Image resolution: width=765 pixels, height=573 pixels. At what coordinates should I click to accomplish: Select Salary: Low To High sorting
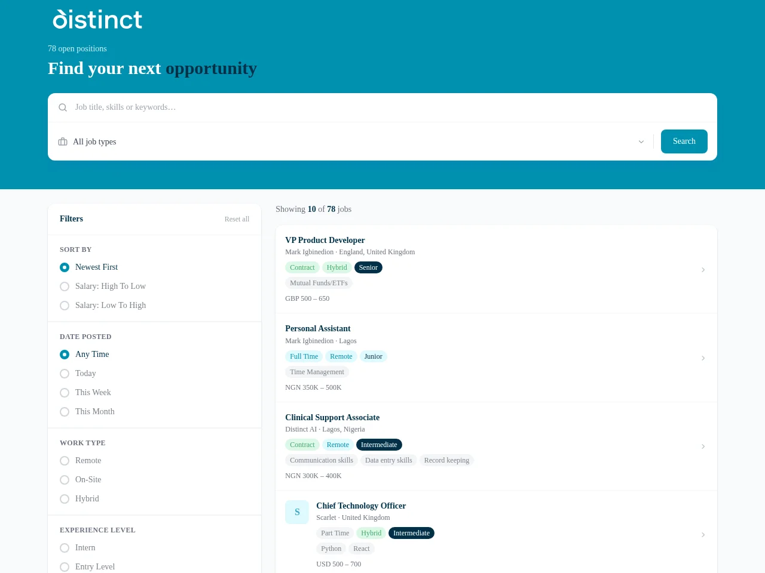tap(103, 306)
